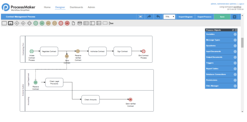Click the plus next to Database Connections
Screen dimensions: 247x122
pos(235,74)
